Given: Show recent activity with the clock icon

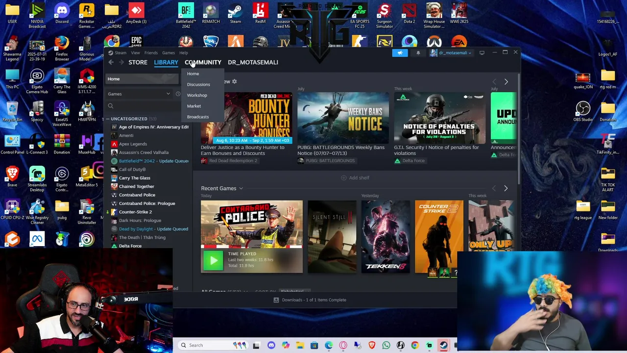Looking at the screenshot, I should coord(178,94).
